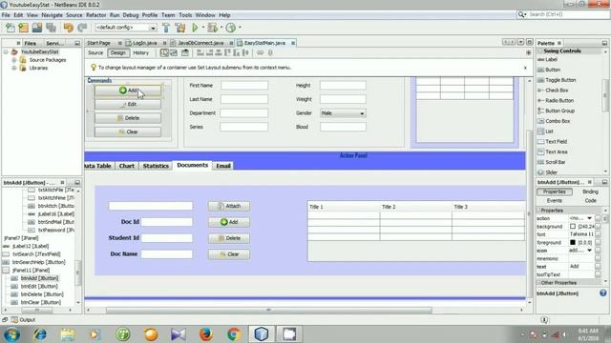Image resolution: width=611 pixels, height=343 pixels.
Task: Open Chrome from the taskbar
Action: pos(234,334)
